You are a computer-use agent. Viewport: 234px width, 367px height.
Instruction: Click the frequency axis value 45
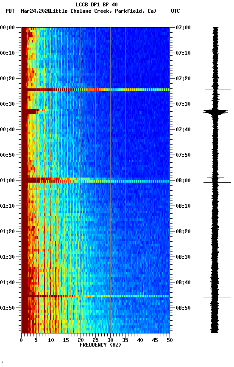[155, 340]
